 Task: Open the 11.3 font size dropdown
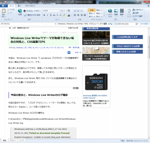pos(66,11)
